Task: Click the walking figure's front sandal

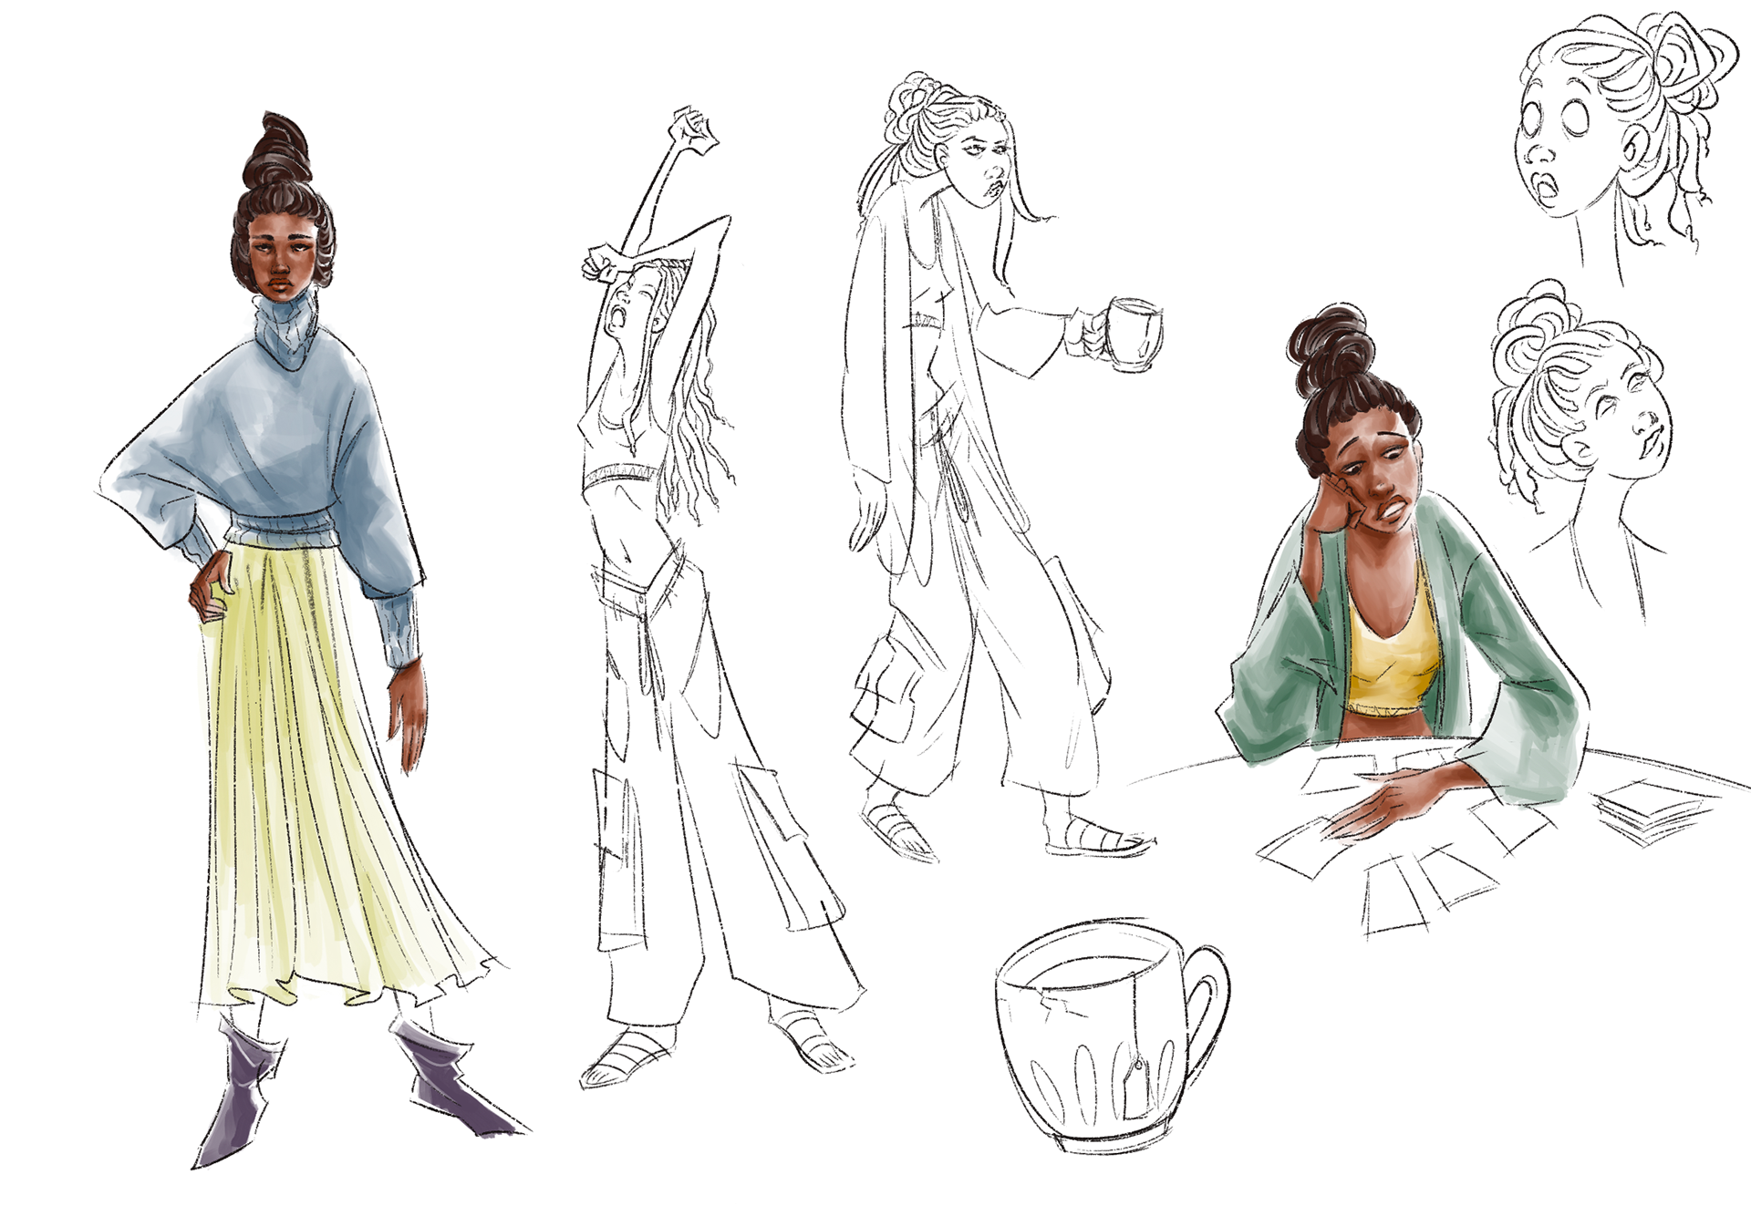Action: 1099,839
